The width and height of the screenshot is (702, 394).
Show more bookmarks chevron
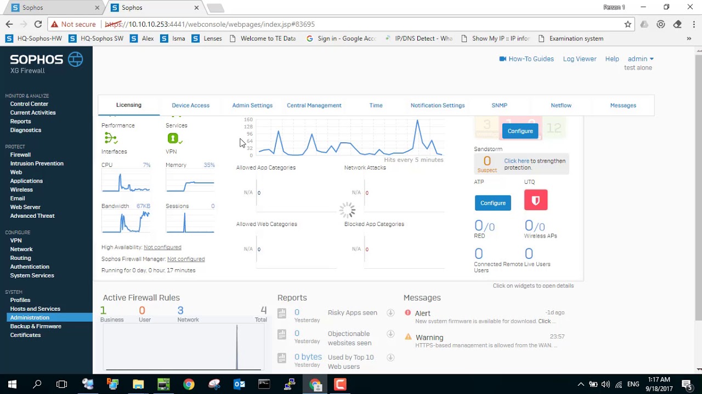[689, 38]
